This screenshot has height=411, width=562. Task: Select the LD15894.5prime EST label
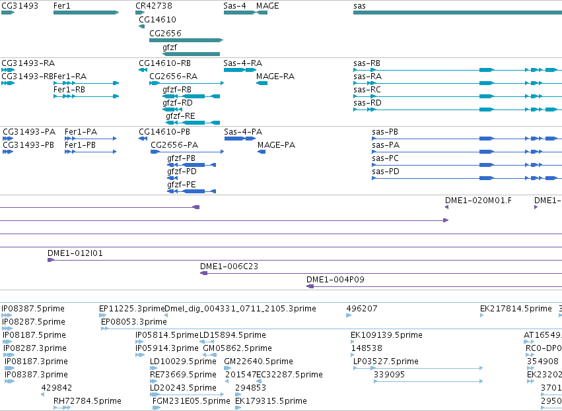[x=232, y=335]
